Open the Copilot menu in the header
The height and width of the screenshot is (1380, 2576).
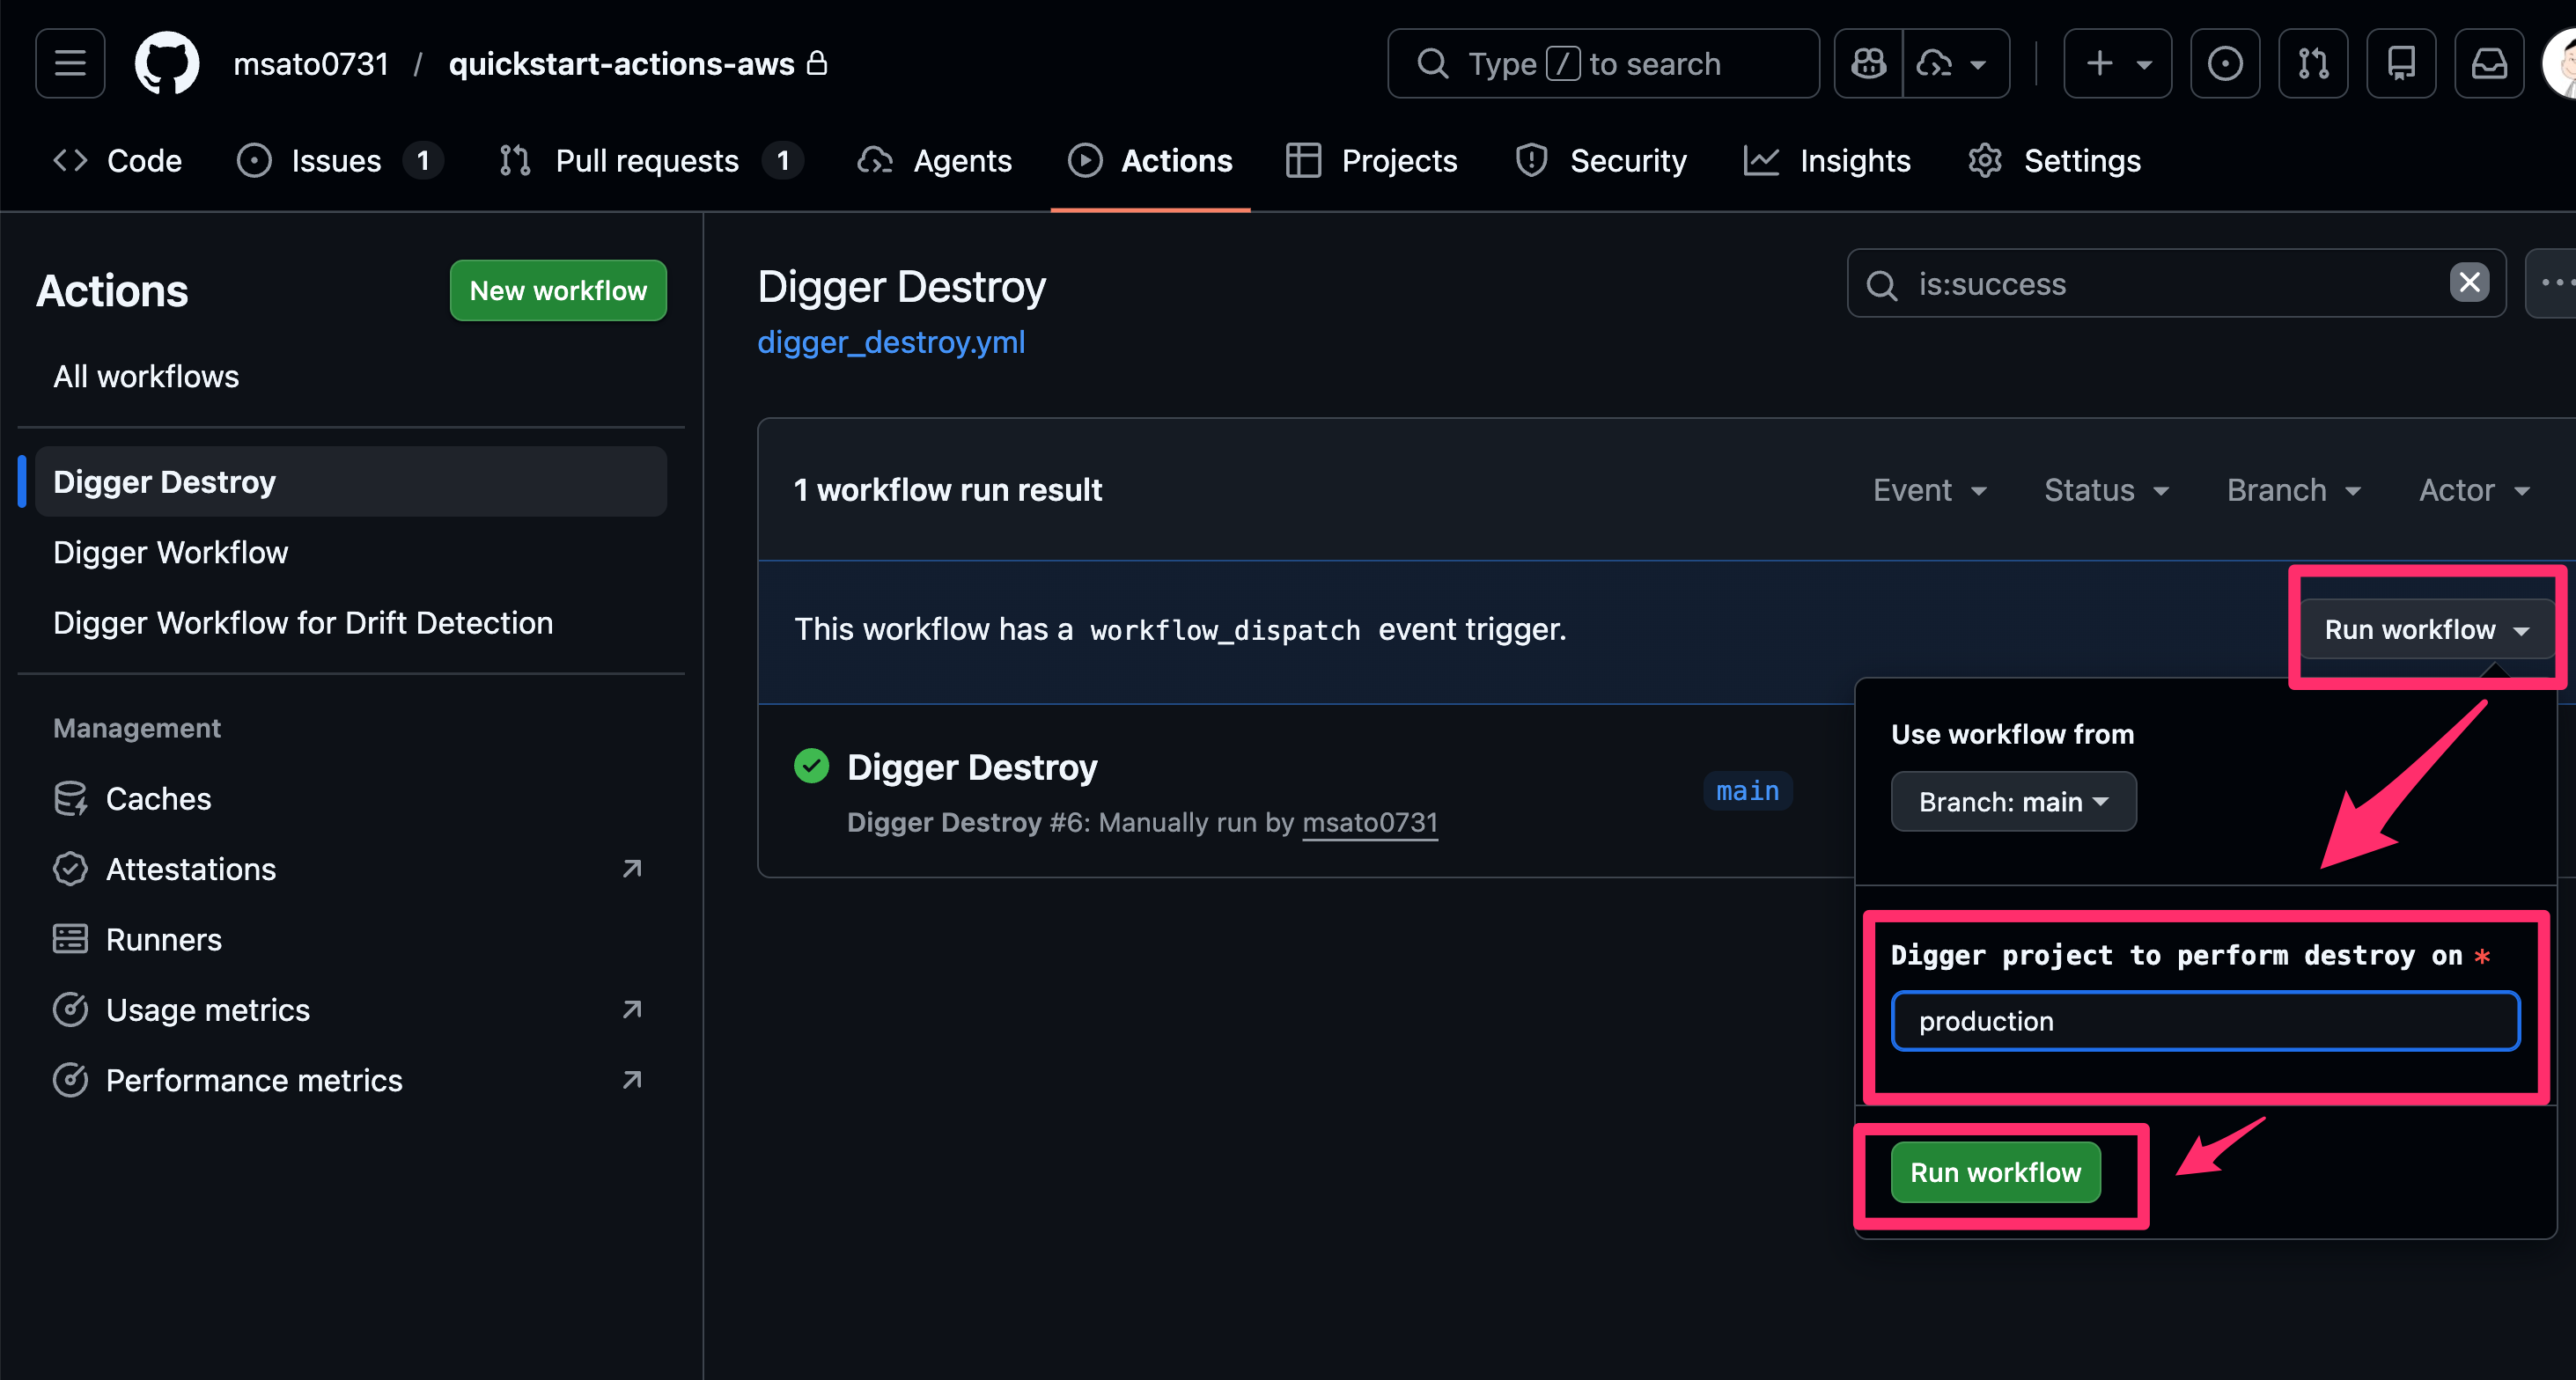1867,63
